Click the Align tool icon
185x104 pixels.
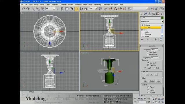[157, 9]
